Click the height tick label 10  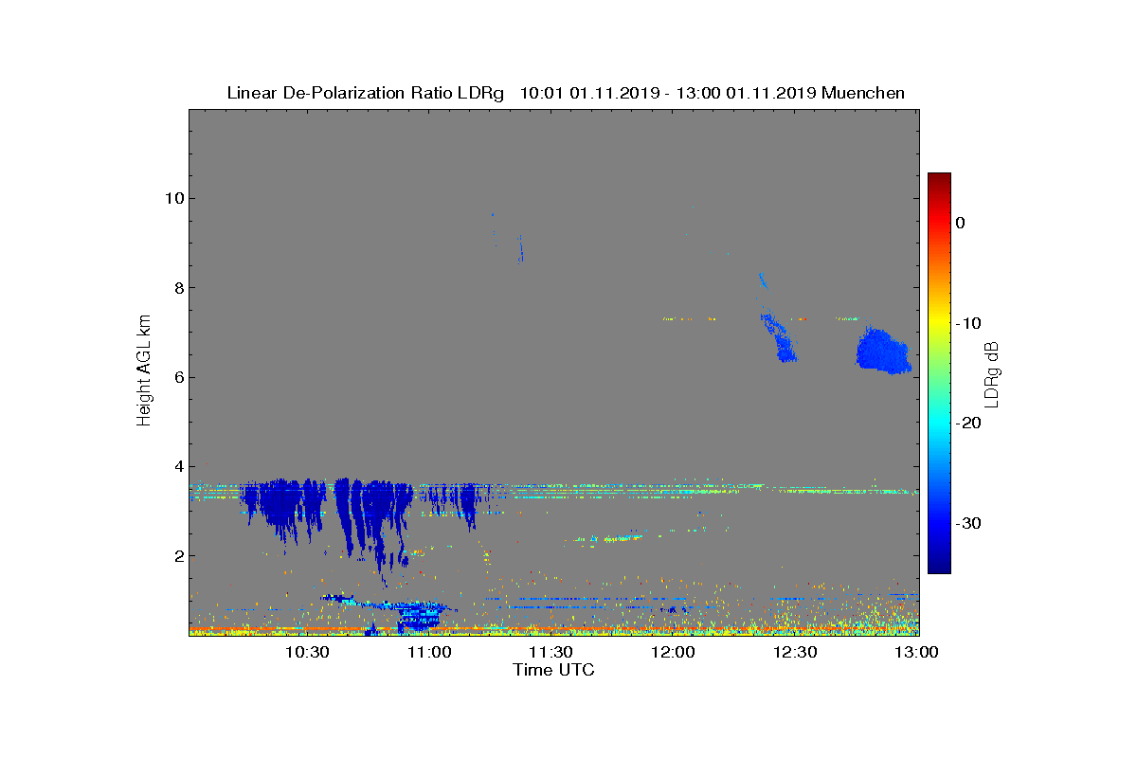click(172, 198)
